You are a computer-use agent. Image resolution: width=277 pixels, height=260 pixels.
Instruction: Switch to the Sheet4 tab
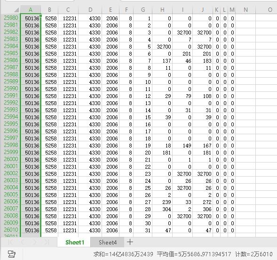click(x=107, y=242)
